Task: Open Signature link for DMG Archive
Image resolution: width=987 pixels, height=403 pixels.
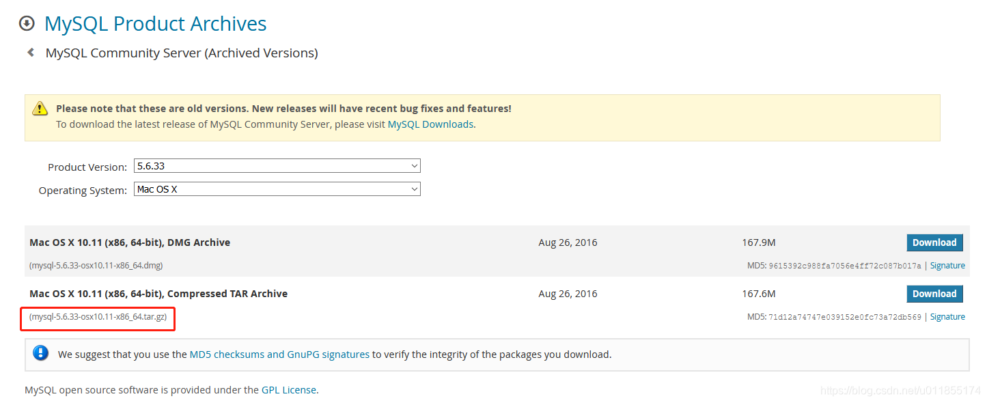Action: [947, 266]
